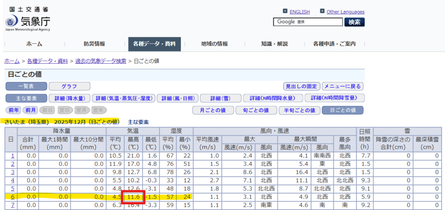445x210 pixels.
Task: Show 詳細(降水量) details
Action: (x=69, y=98)
